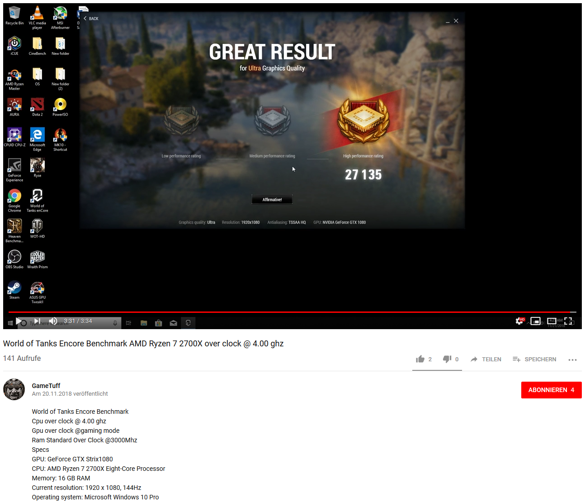Click the Affirmative! button in the benchmark
Screen dimensions: 585x503
click(x=272, y=200)
